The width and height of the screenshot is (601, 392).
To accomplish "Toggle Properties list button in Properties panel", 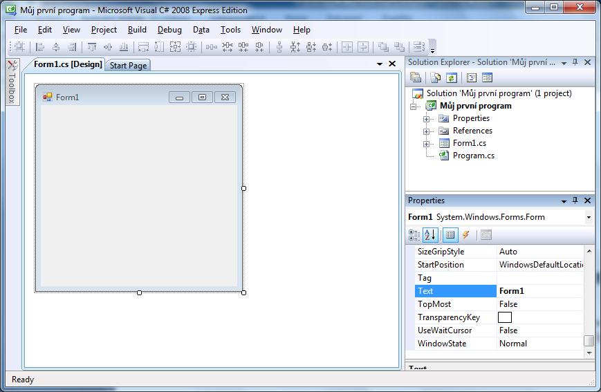I will [x=450, y=235].
